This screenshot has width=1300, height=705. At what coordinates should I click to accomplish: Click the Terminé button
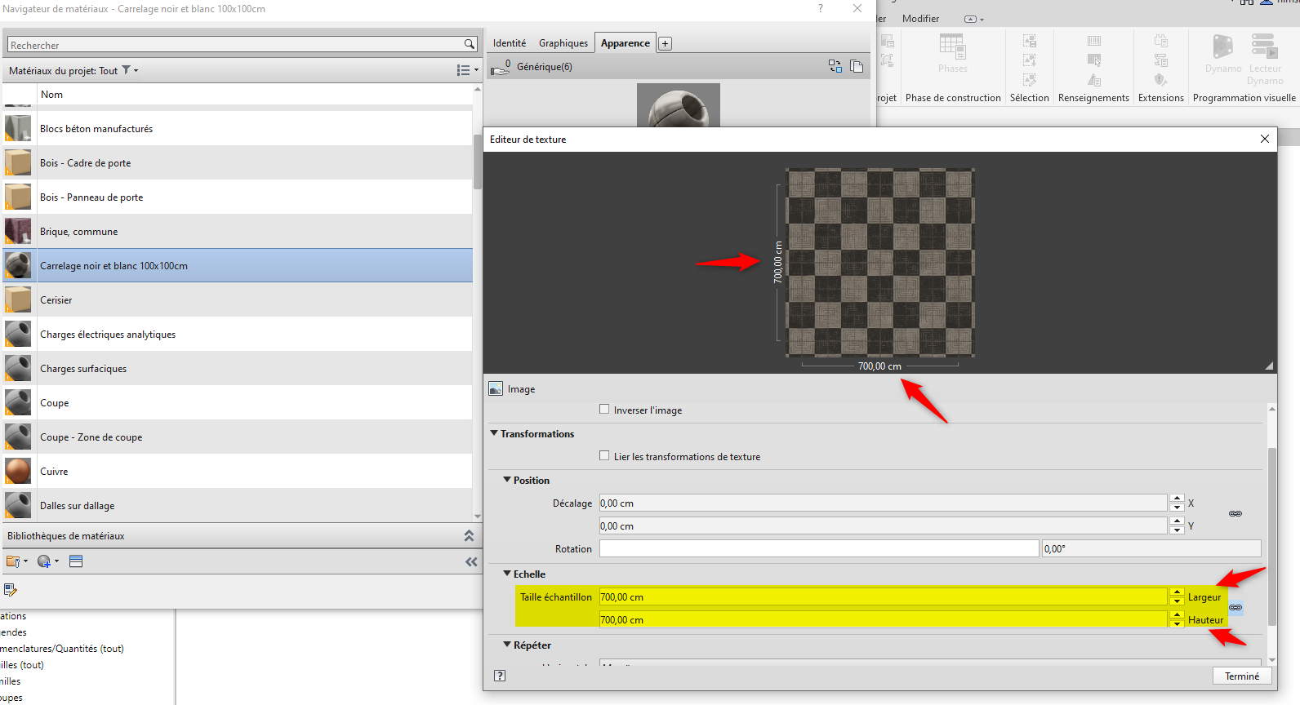(1241, 676)
